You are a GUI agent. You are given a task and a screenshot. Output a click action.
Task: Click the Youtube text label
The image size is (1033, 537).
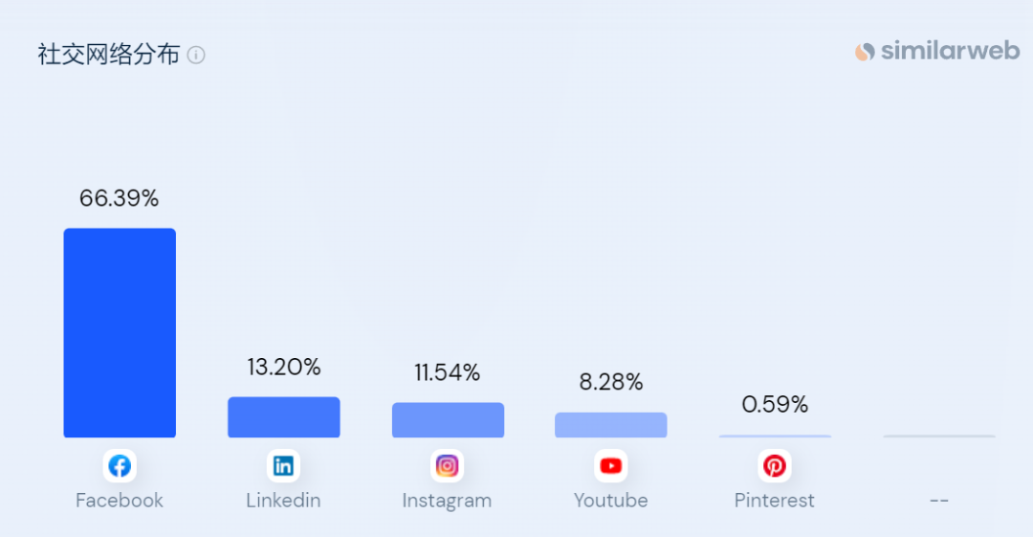click(610, 501)
